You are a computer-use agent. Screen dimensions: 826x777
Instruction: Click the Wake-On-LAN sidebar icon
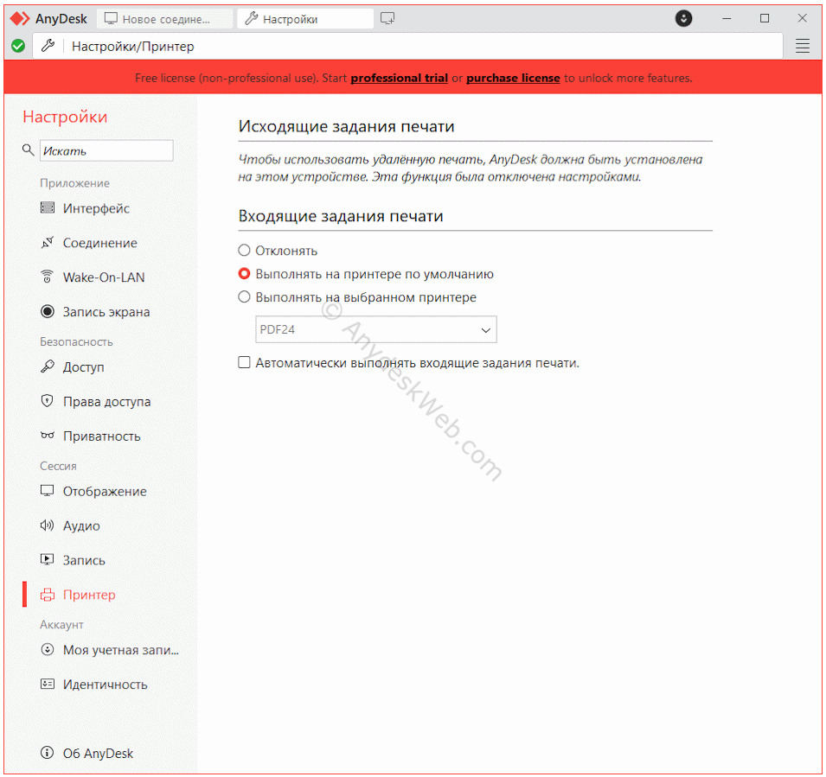(48, 277)
